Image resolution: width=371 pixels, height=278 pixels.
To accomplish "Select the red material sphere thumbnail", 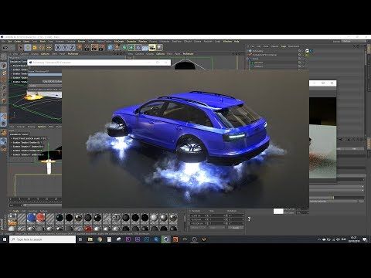I will coord(41,218).
